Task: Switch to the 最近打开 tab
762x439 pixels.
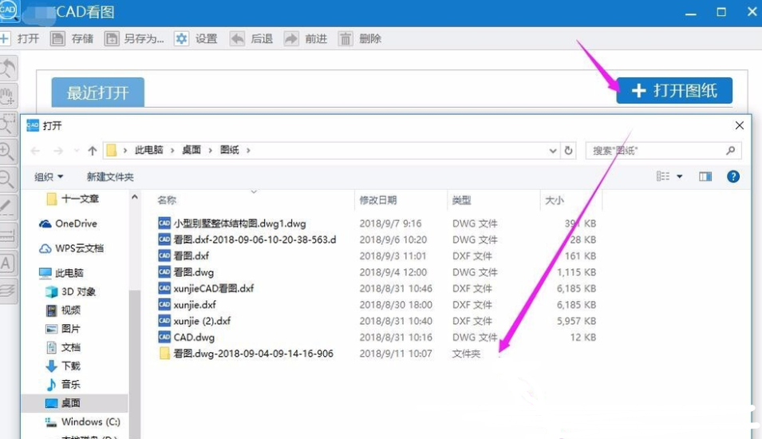Action: [97, 93]
